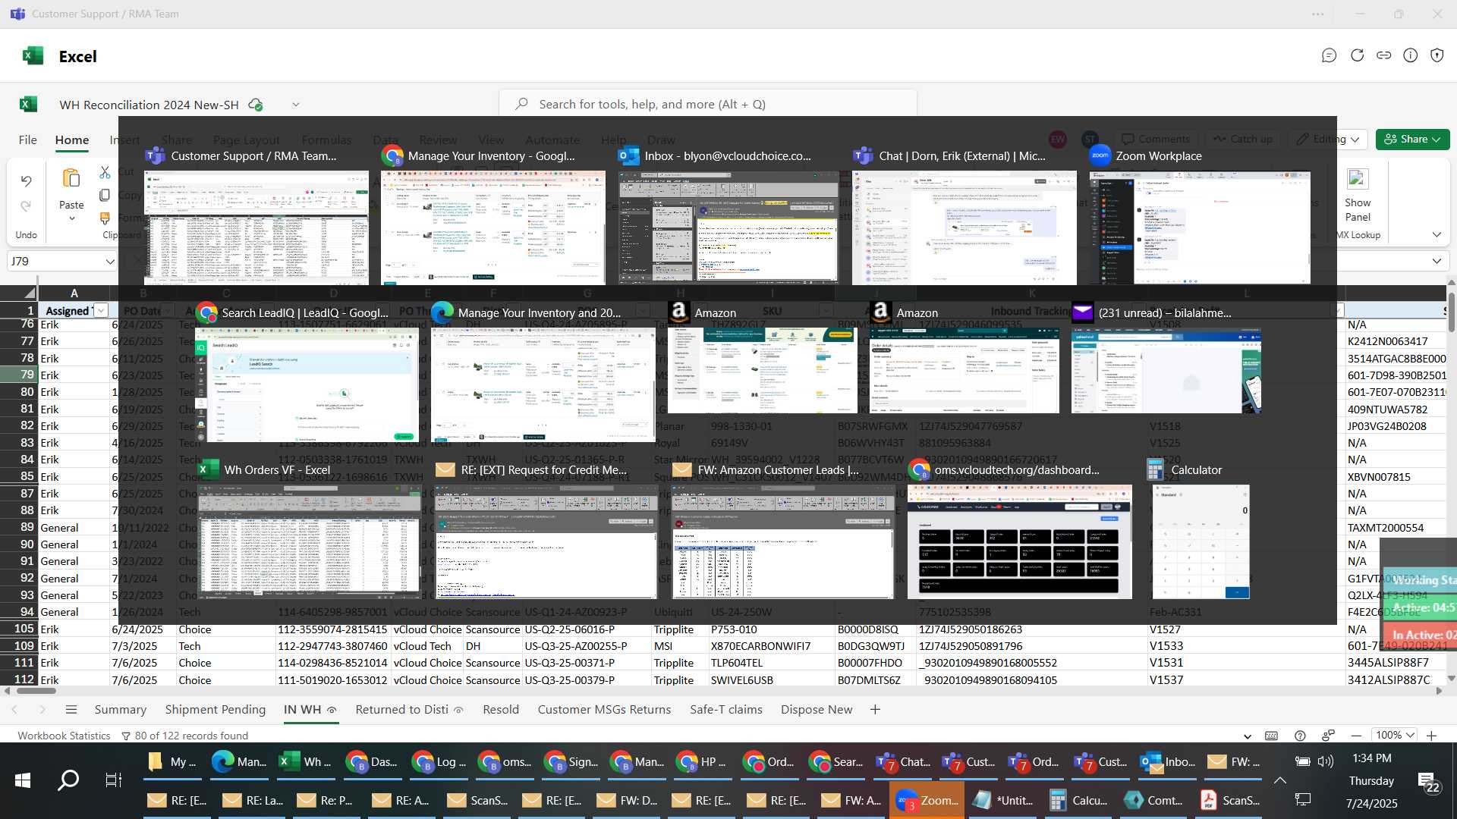The width and height of the screenshot is (1457, 819).
Task: Open Windows taskbar search
Action: (68, 780)
